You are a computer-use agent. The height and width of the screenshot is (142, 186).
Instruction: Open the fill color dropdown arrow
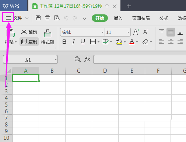[x=125, y=42]
